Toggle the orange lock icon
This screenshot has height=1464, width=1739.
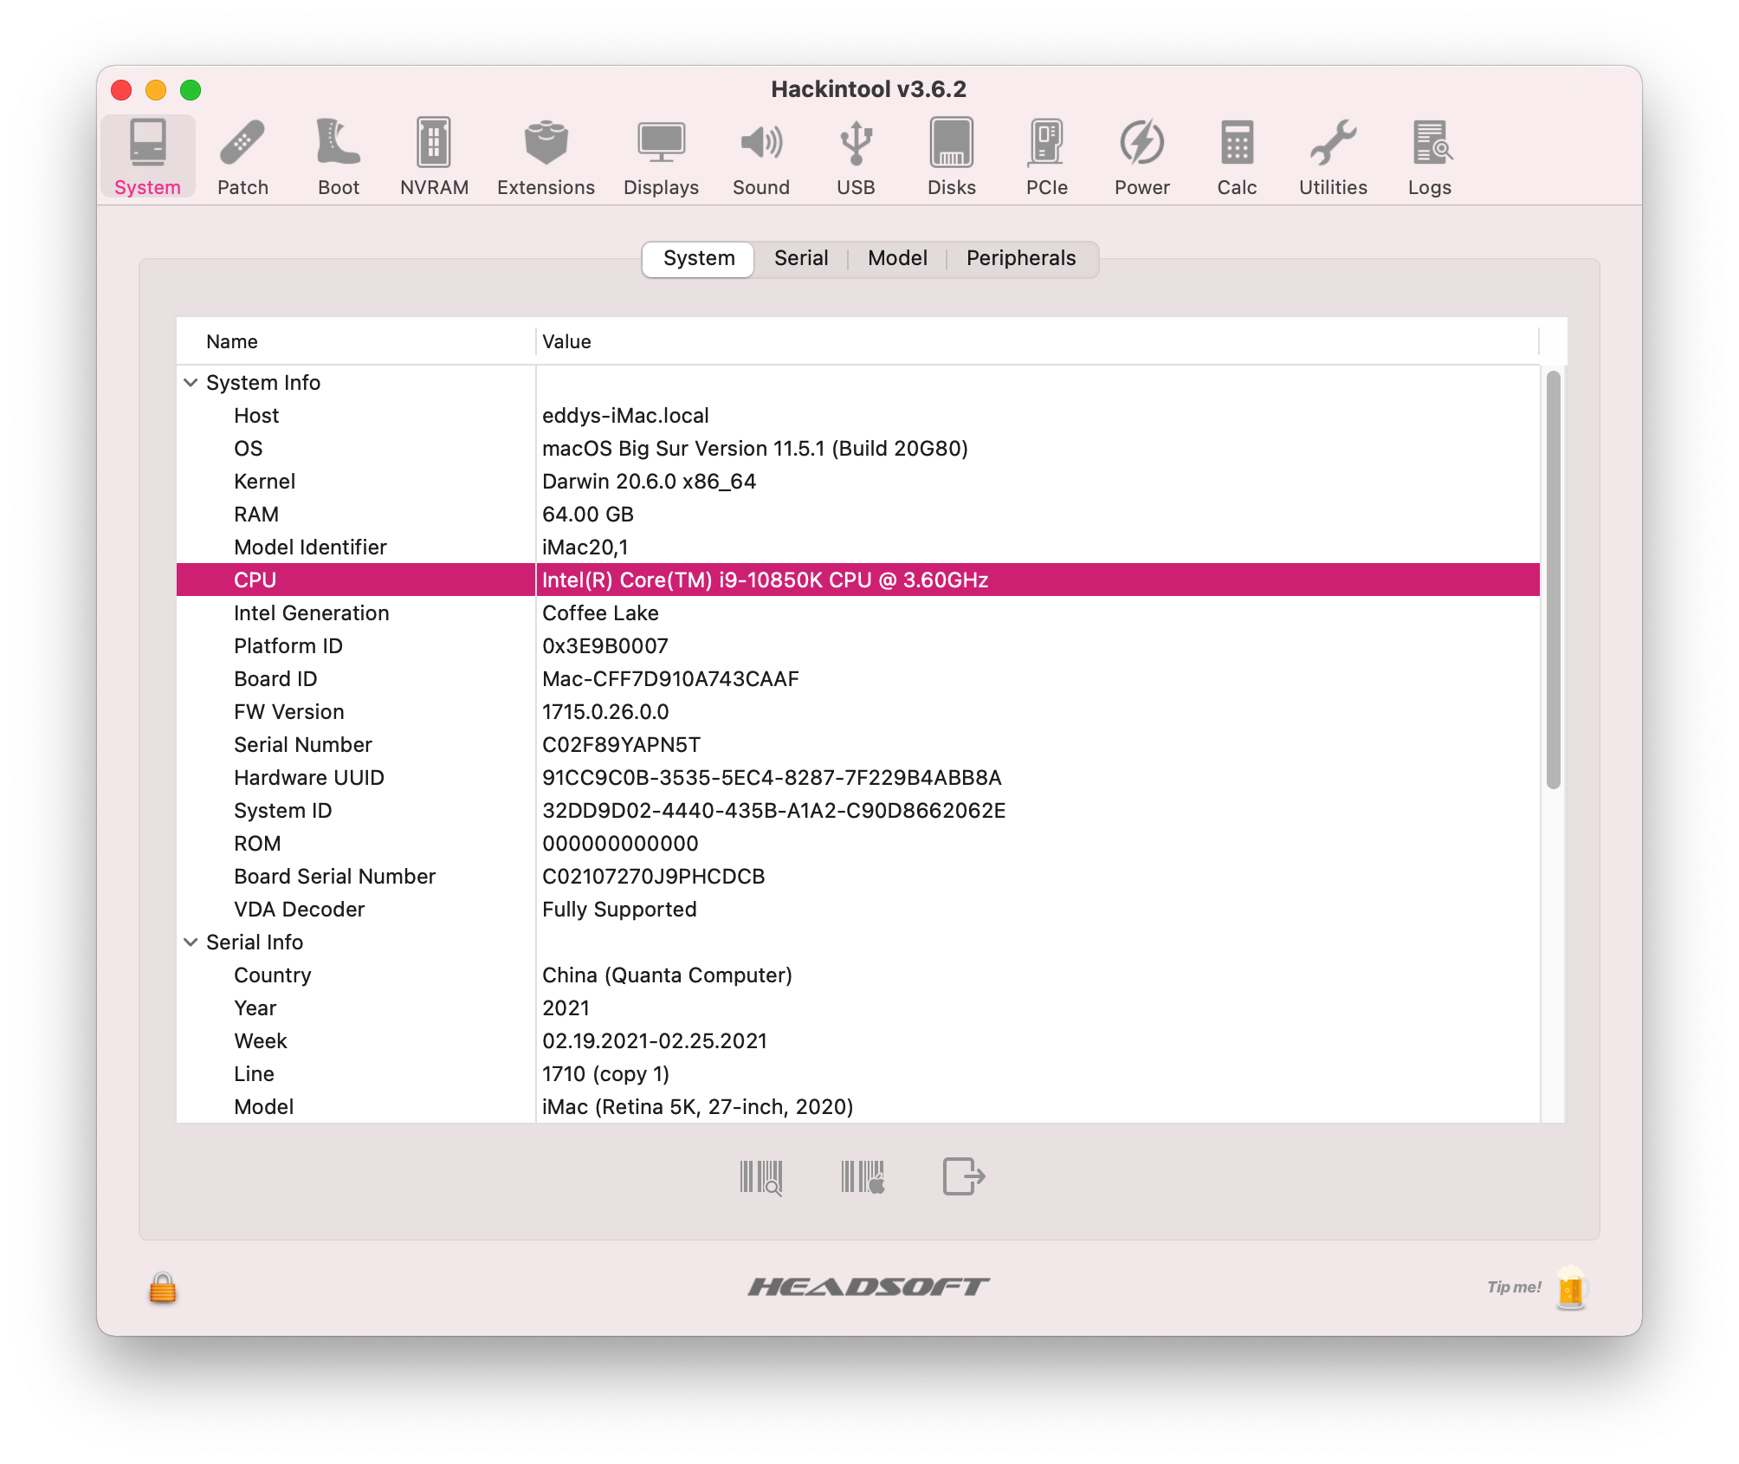[163, 1288]
